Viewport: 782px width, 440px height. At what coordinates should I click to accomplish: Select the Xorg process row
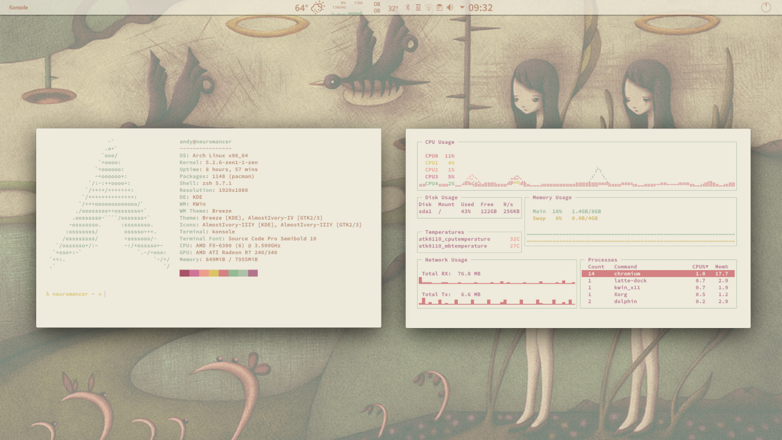658,294
